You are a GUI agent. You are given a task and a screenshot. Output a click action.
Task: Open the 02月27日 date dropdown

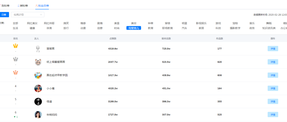coord(28,15)
